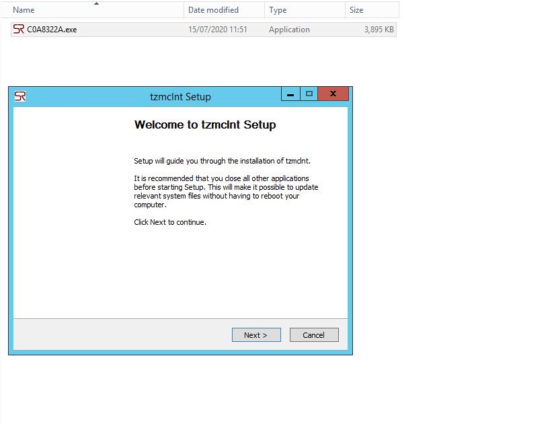Click the sort arrow above Name column
The width and height of the screenshot is (554, 424).
pyautogui.click(x=96, y=3)
